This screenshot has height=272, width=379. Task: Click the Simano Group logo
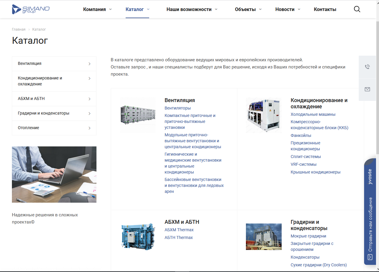pyautogui.click(x=31, y=9)
